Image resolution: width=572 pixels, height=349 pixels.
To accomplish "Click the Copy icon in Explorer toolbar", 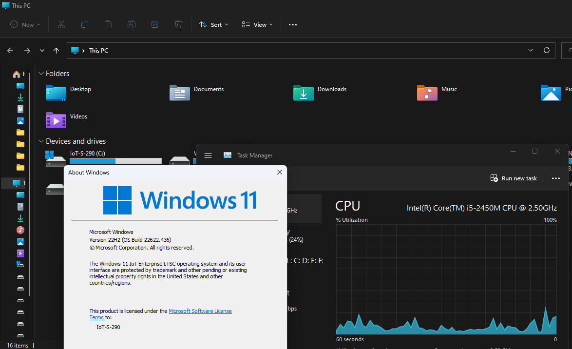I will point(85,24).
